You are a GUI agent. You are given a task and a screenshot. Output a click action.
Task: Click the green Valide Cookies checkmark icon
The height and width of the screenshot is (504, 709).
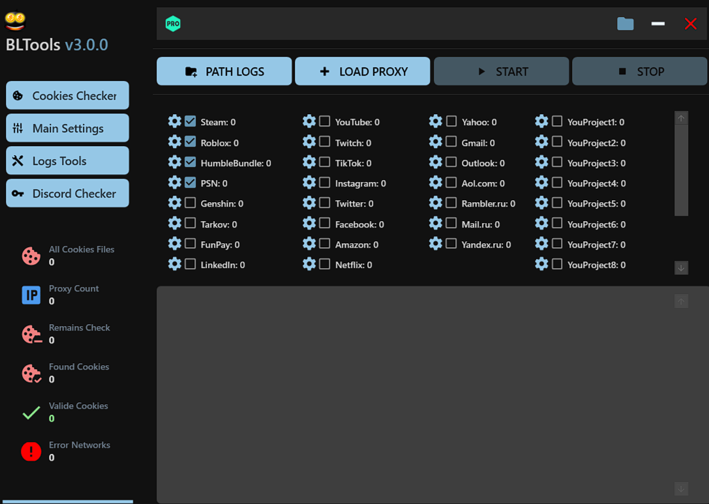click(31, 413)
